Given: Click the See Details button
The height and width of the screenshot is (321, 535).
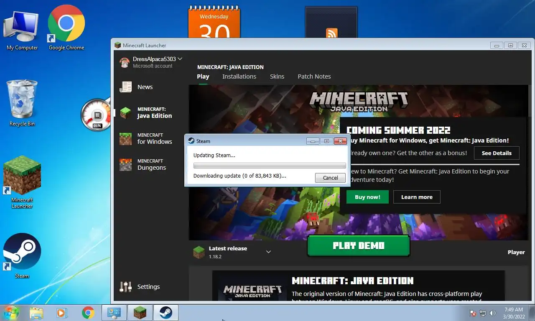Looking at the screenshot, I should click(497, 153).
